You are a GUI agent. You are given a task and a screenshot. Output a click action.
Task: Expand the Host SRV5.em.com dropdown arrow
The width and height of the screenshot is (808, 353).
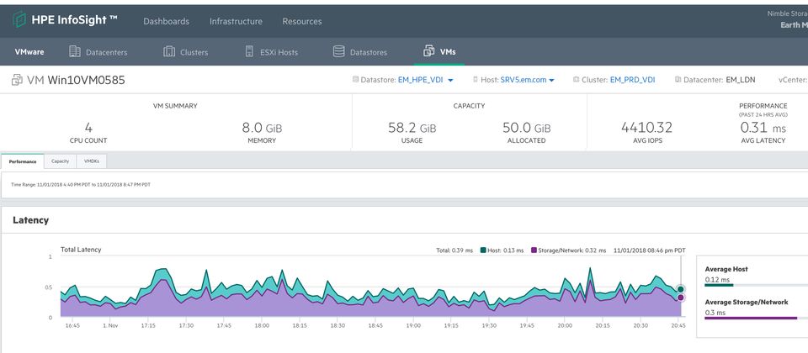point(552,81)
